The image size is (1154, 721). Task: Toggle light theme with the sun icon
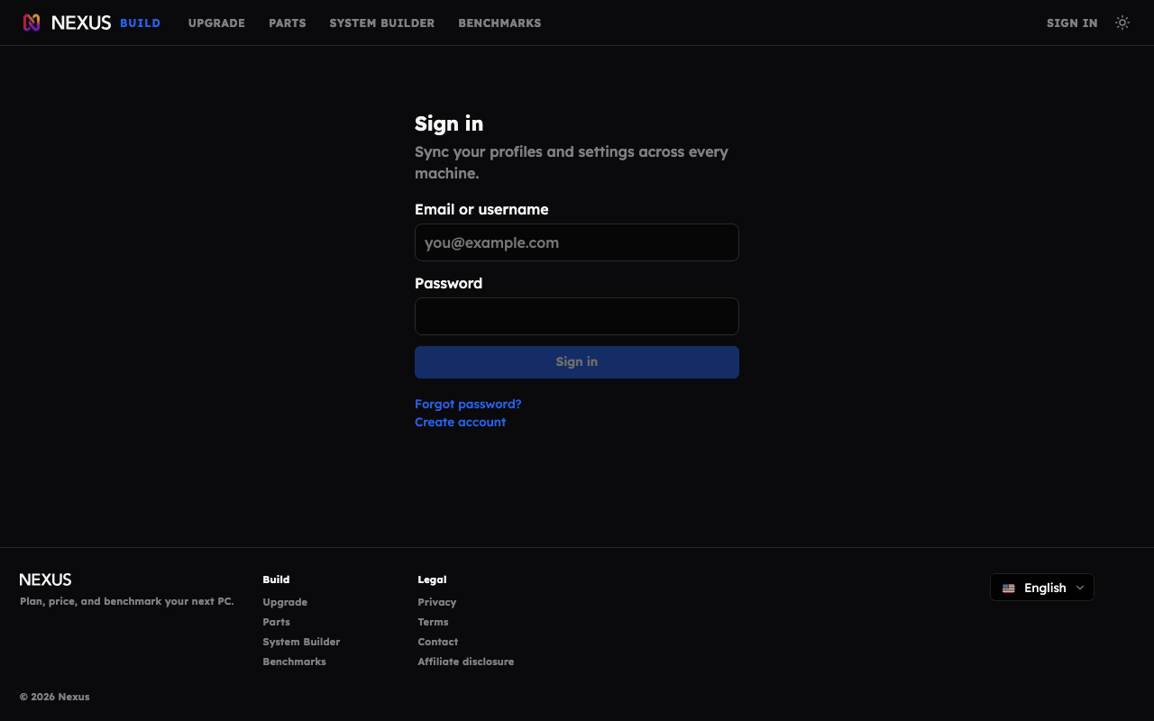tap(1122, 23)
